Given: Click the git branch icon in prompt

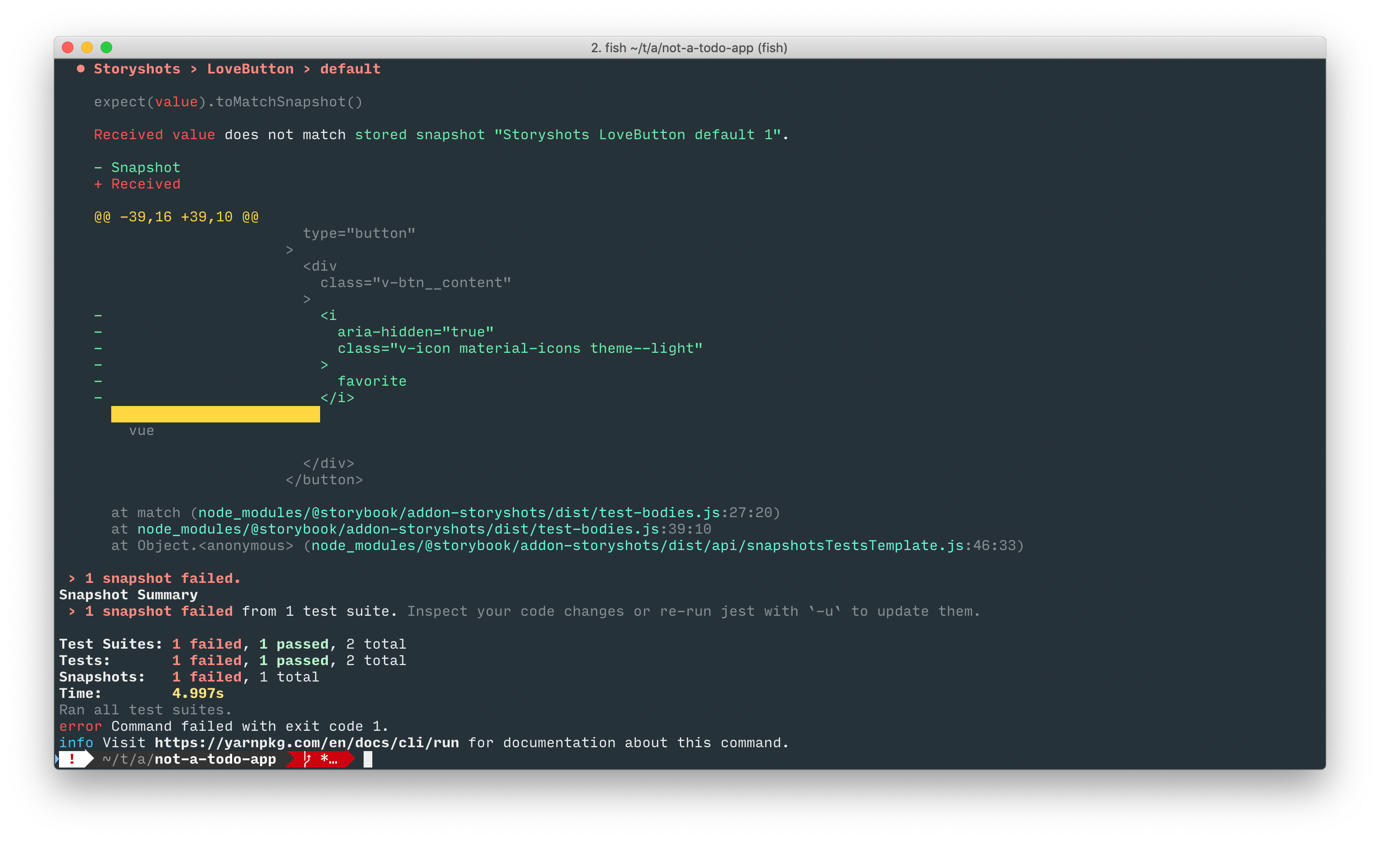Looking at the screenshot, I should [x=308, y=759].
